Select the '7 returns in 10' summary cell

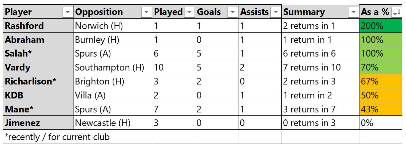click(x=320, y=68)
